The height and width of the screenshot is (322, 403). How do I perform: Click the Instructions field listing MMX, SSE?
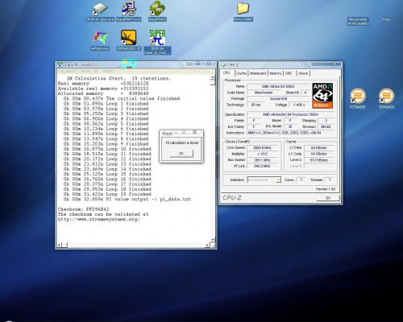(x=290, y=133)
